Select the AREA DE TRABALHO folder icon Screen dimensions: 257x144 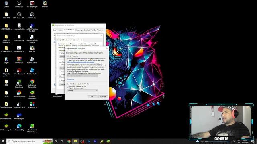coord(6,39)
